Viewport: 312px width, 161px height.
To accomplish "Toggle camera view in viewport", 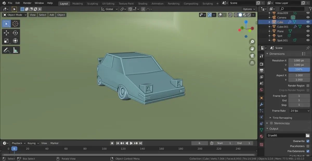I will 252,56.
